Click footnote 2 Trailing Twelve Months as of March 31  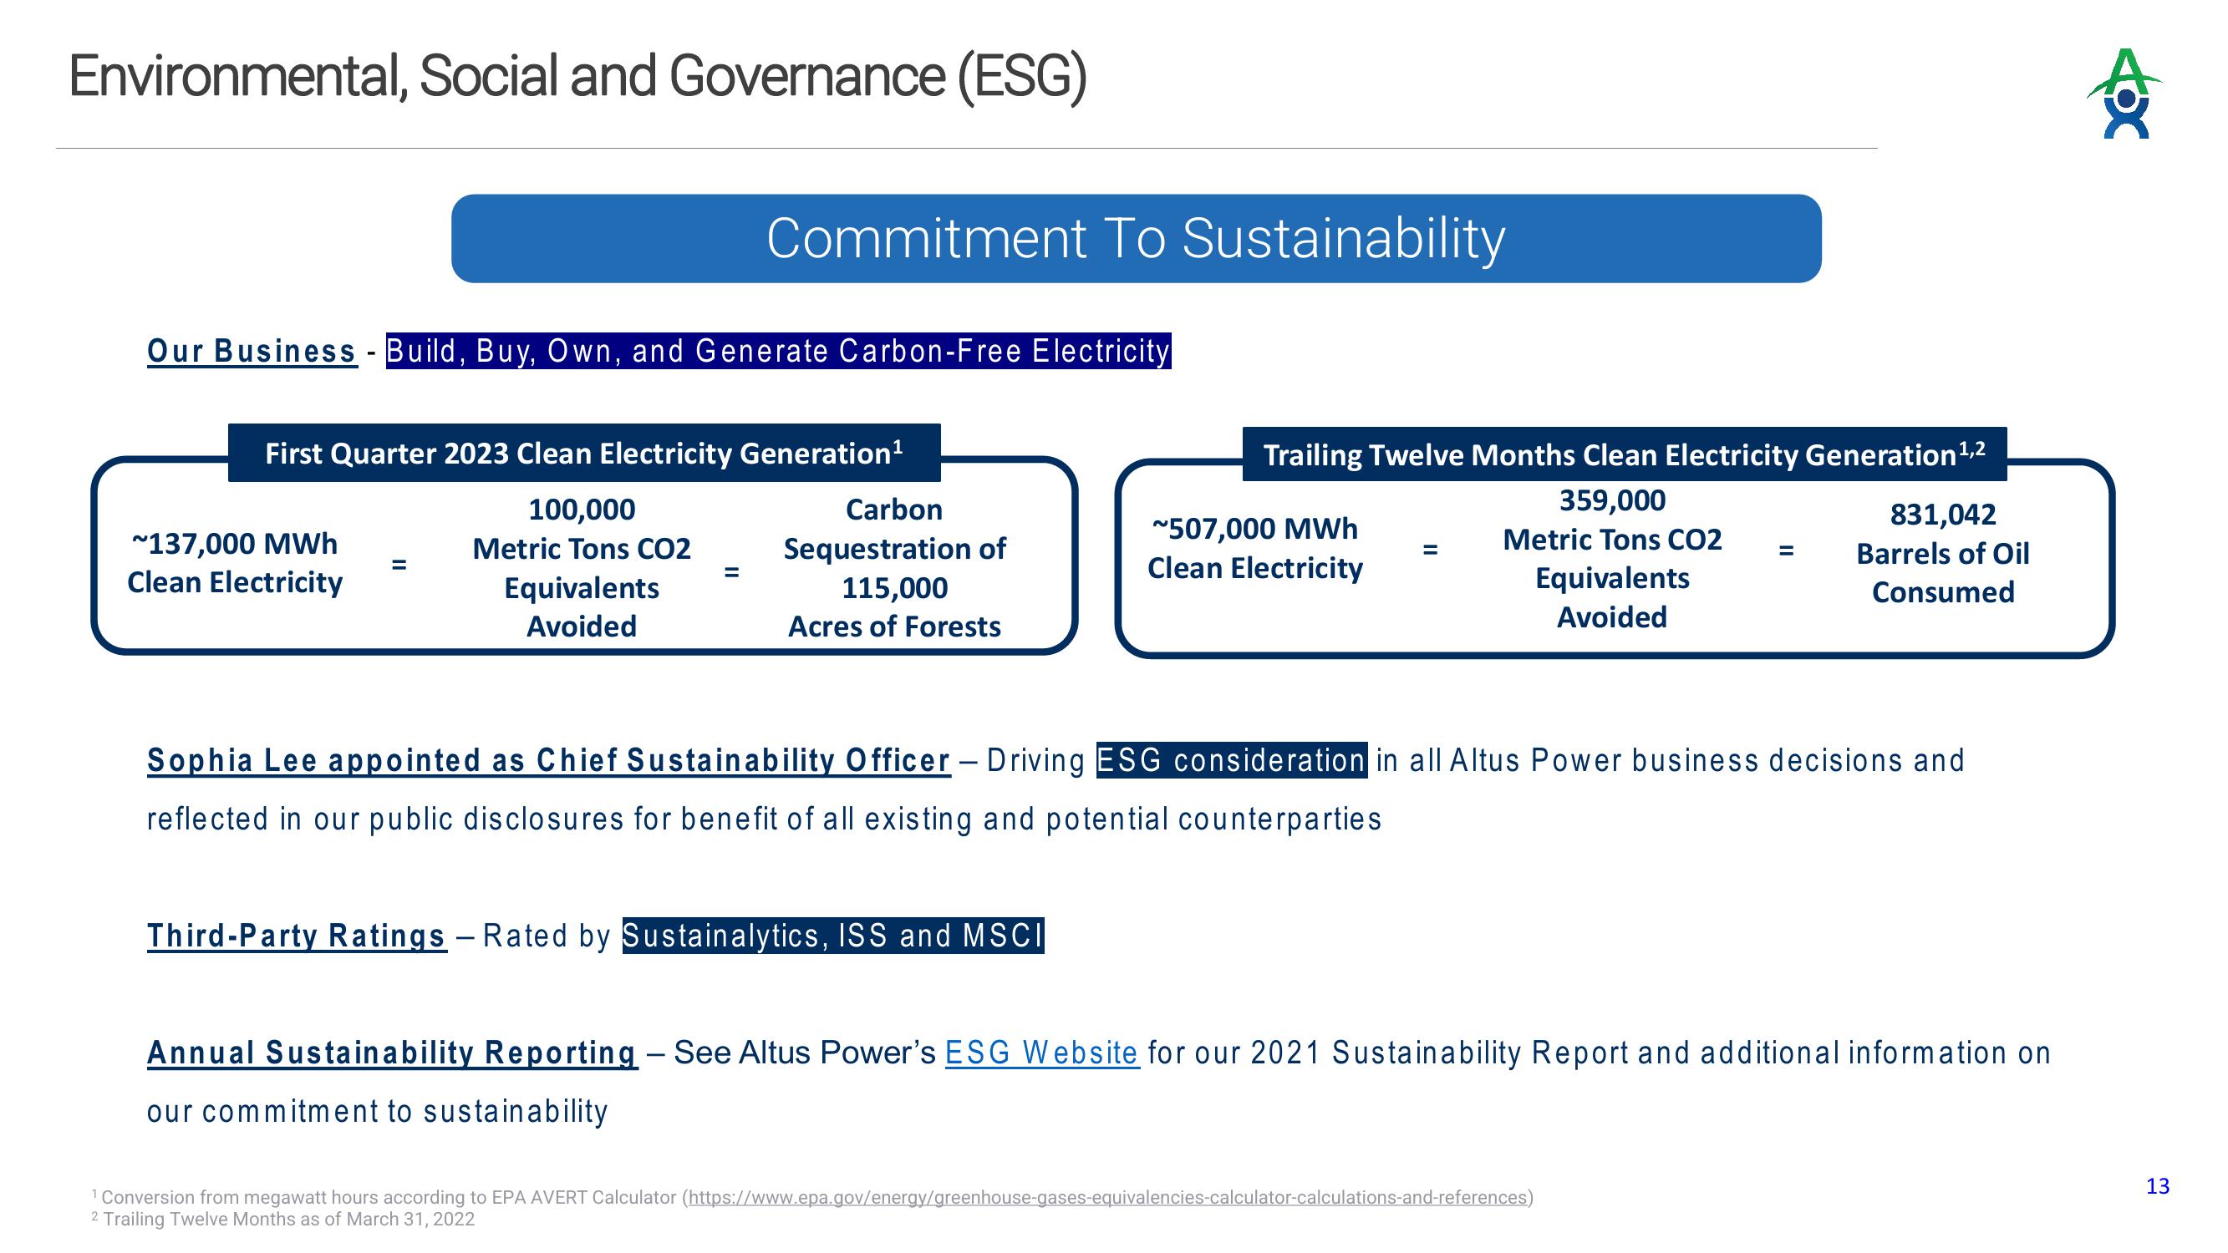[282, 1220]
